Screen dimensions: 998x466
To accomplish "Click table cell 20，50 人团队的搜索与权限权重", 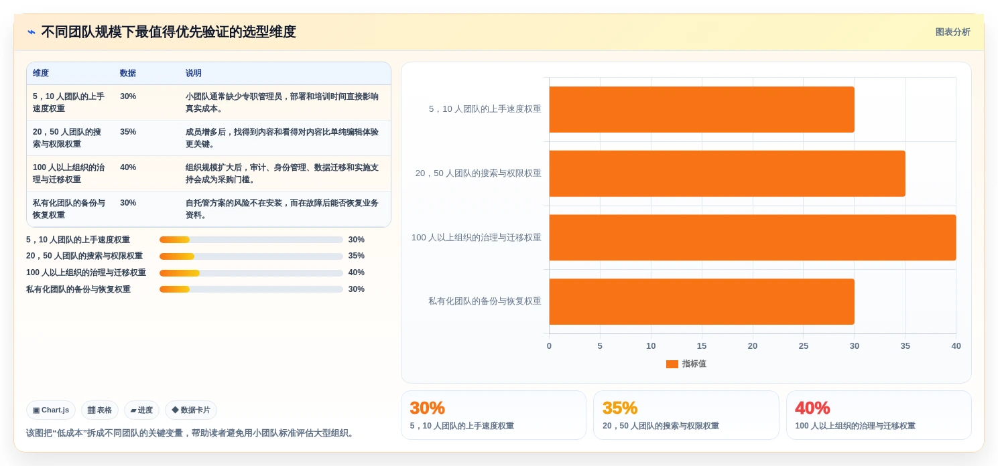I will pyautogui.click(x=70, y=138).
